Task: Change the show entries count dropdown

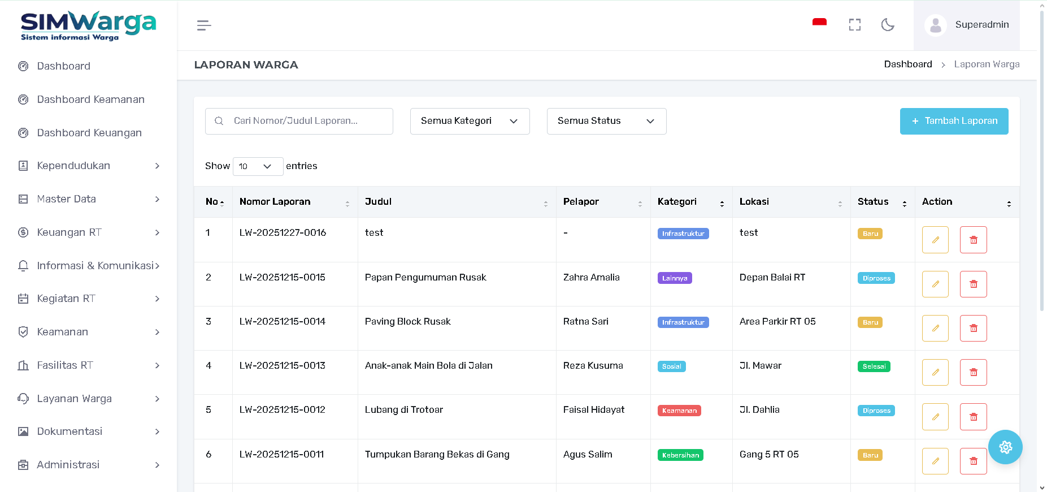Action: click(258, 166)
